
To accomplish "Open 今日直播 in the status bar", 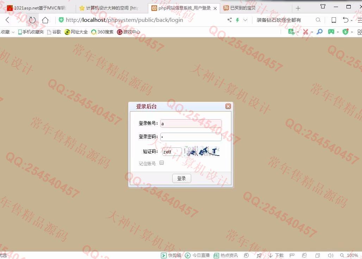I will coord(198,255).
